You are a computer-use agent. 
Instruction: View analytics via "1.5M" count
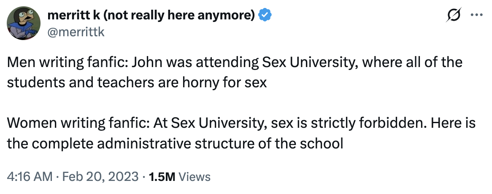(162, 176)
